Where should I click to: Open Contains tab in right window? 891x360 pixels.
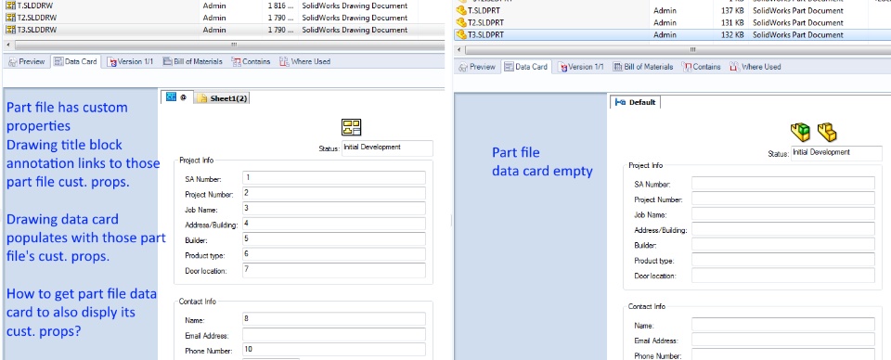[x=702, y=67]
